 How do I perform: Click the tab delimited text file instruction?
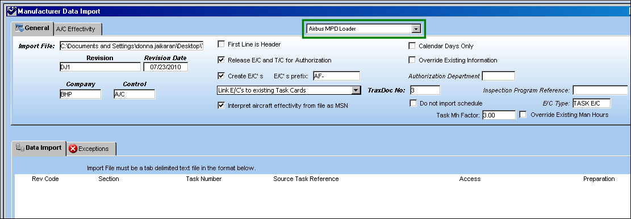(172, 168)
